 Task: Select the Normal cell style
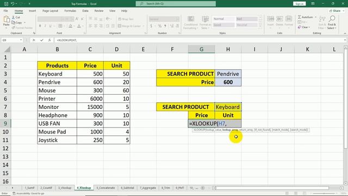[x=223, y=19]
